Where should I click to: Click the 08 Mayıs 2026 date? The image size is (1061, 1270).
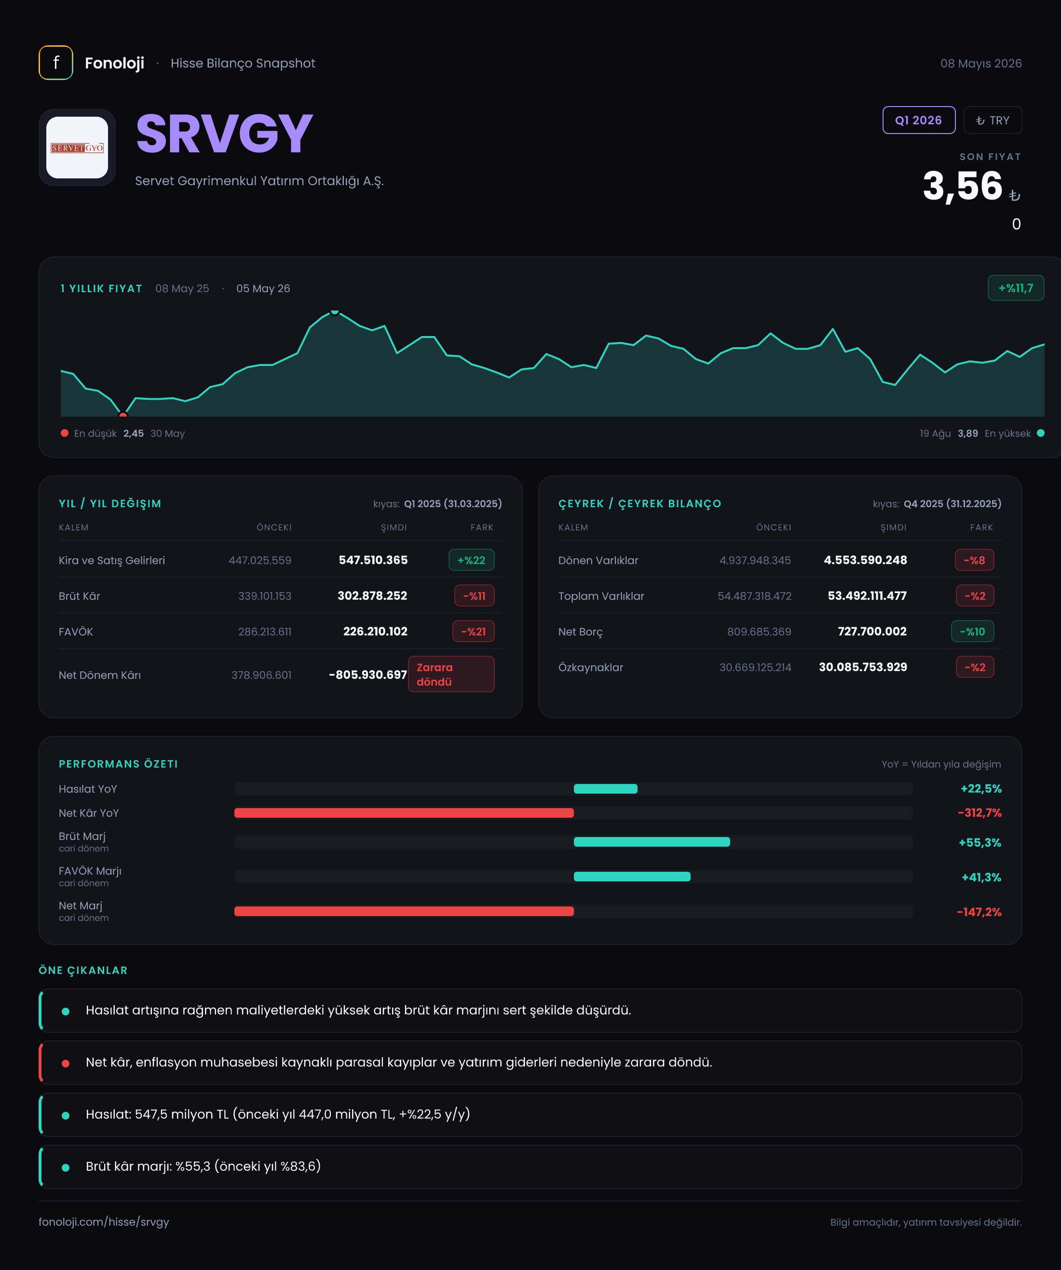981,64
